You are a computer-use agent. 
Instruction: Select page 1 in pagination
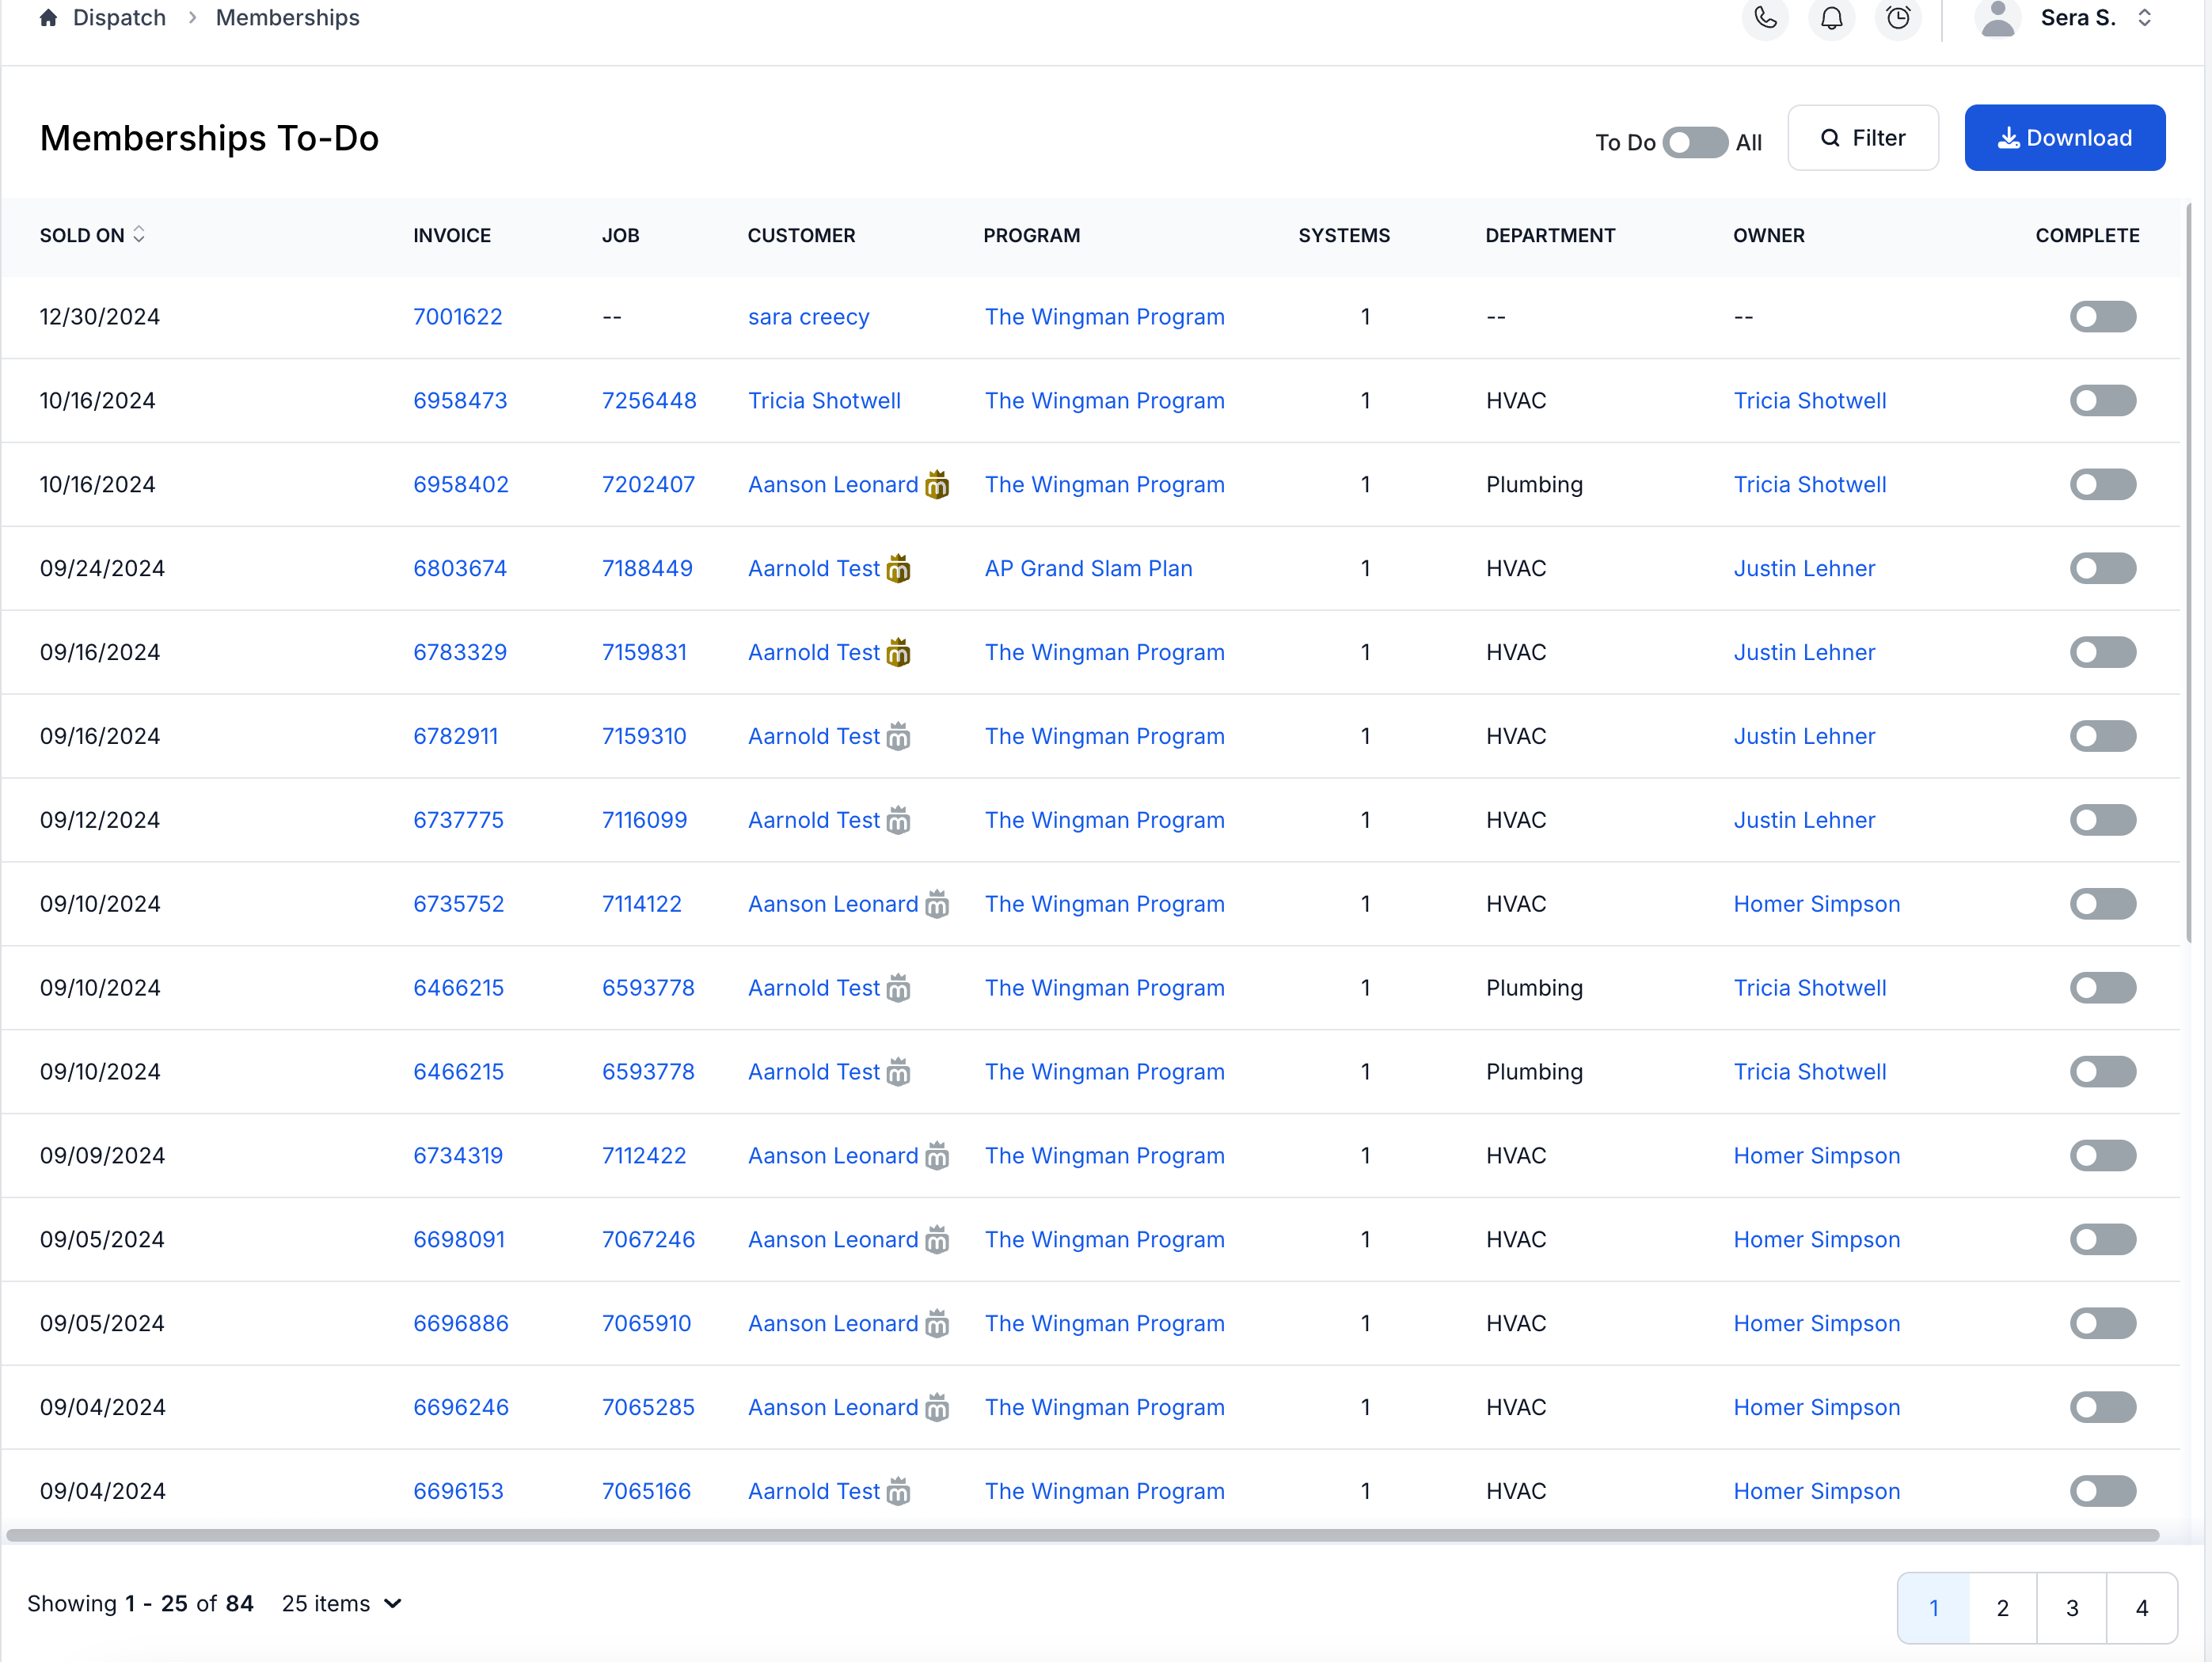(x=1933, y=1608)
